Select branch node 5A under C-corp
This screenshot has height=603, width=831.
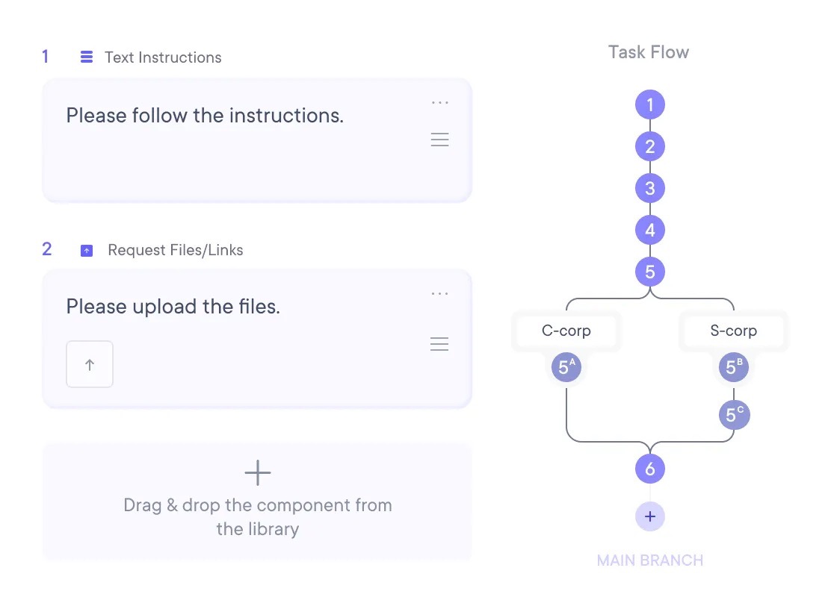[x=566, y=367]
